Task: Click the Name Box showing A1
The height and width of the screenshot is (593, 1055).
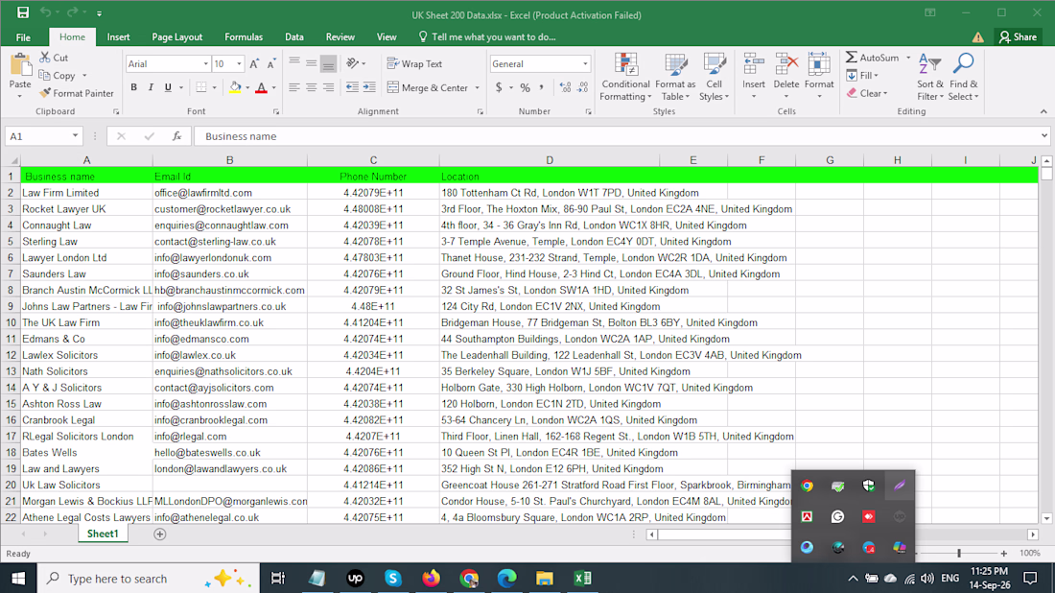Action: coord(44,136)
